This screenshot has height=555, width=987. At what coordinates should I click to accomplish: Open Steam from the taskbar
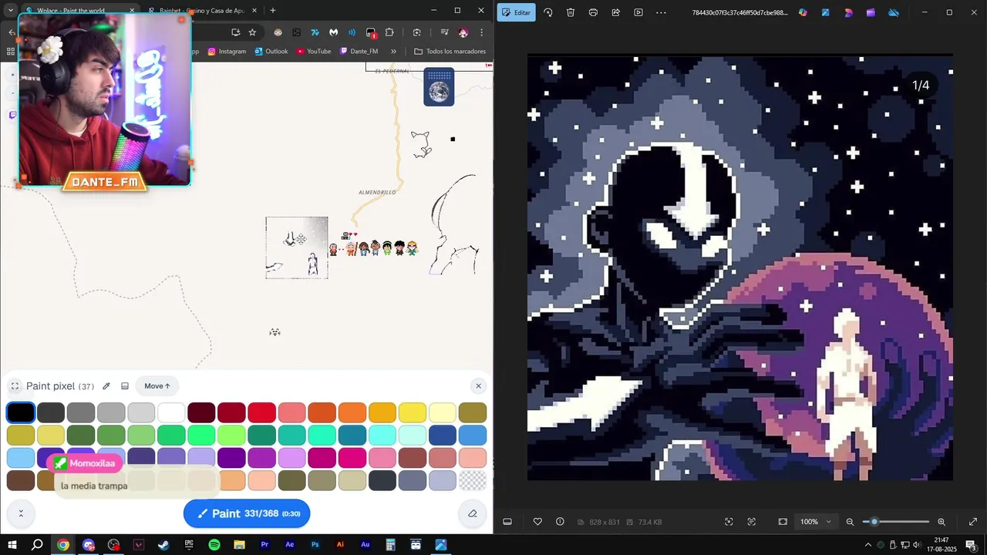tap(163, 545)
